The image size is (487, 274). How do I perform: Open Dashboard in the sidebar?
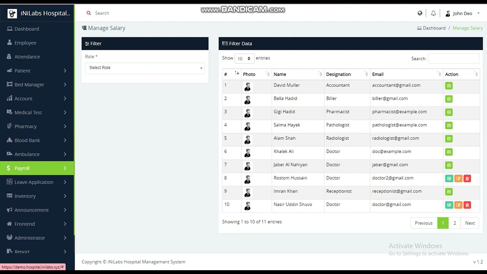pos(37,29)
